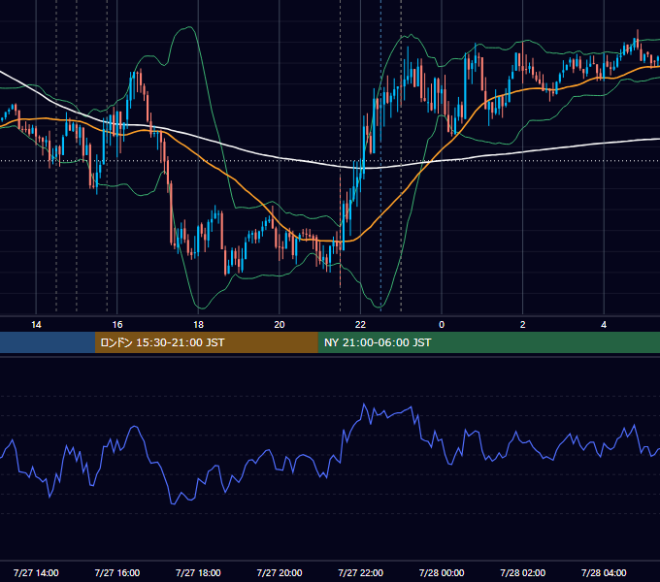Click hour label 16 on price chart axis
660x582 pixels.
[x=117, y=325]
